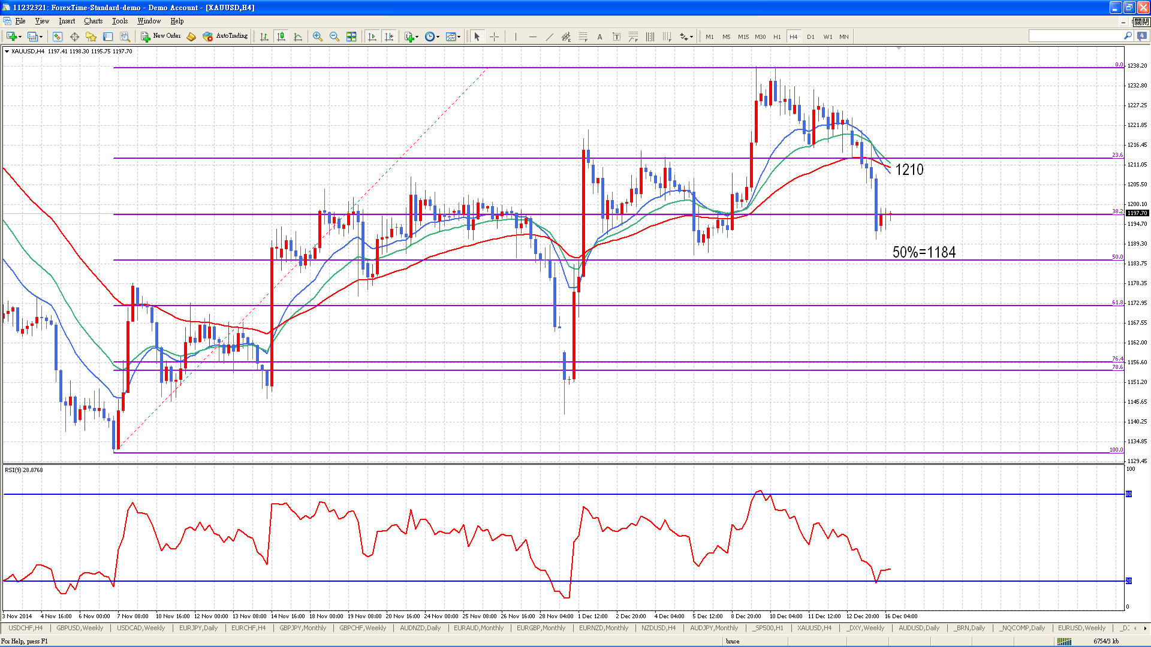Toggle chart Auto Scroll

coord(372,37)
